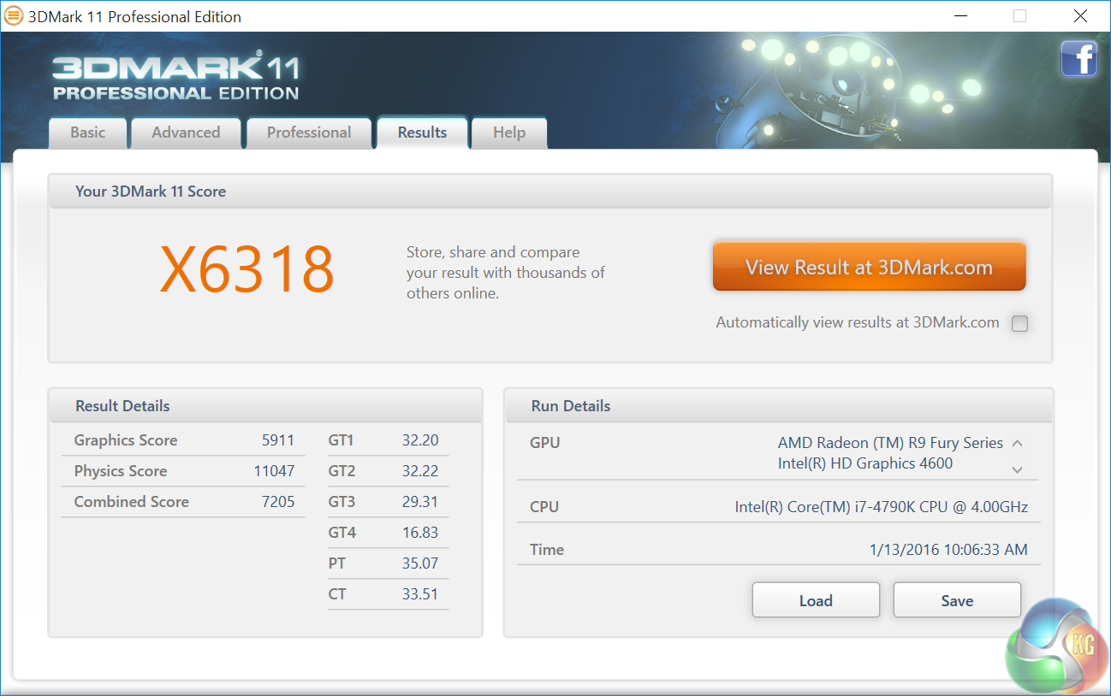
Task: Switch to the Basic tab
Action: [x=88, y=133]
